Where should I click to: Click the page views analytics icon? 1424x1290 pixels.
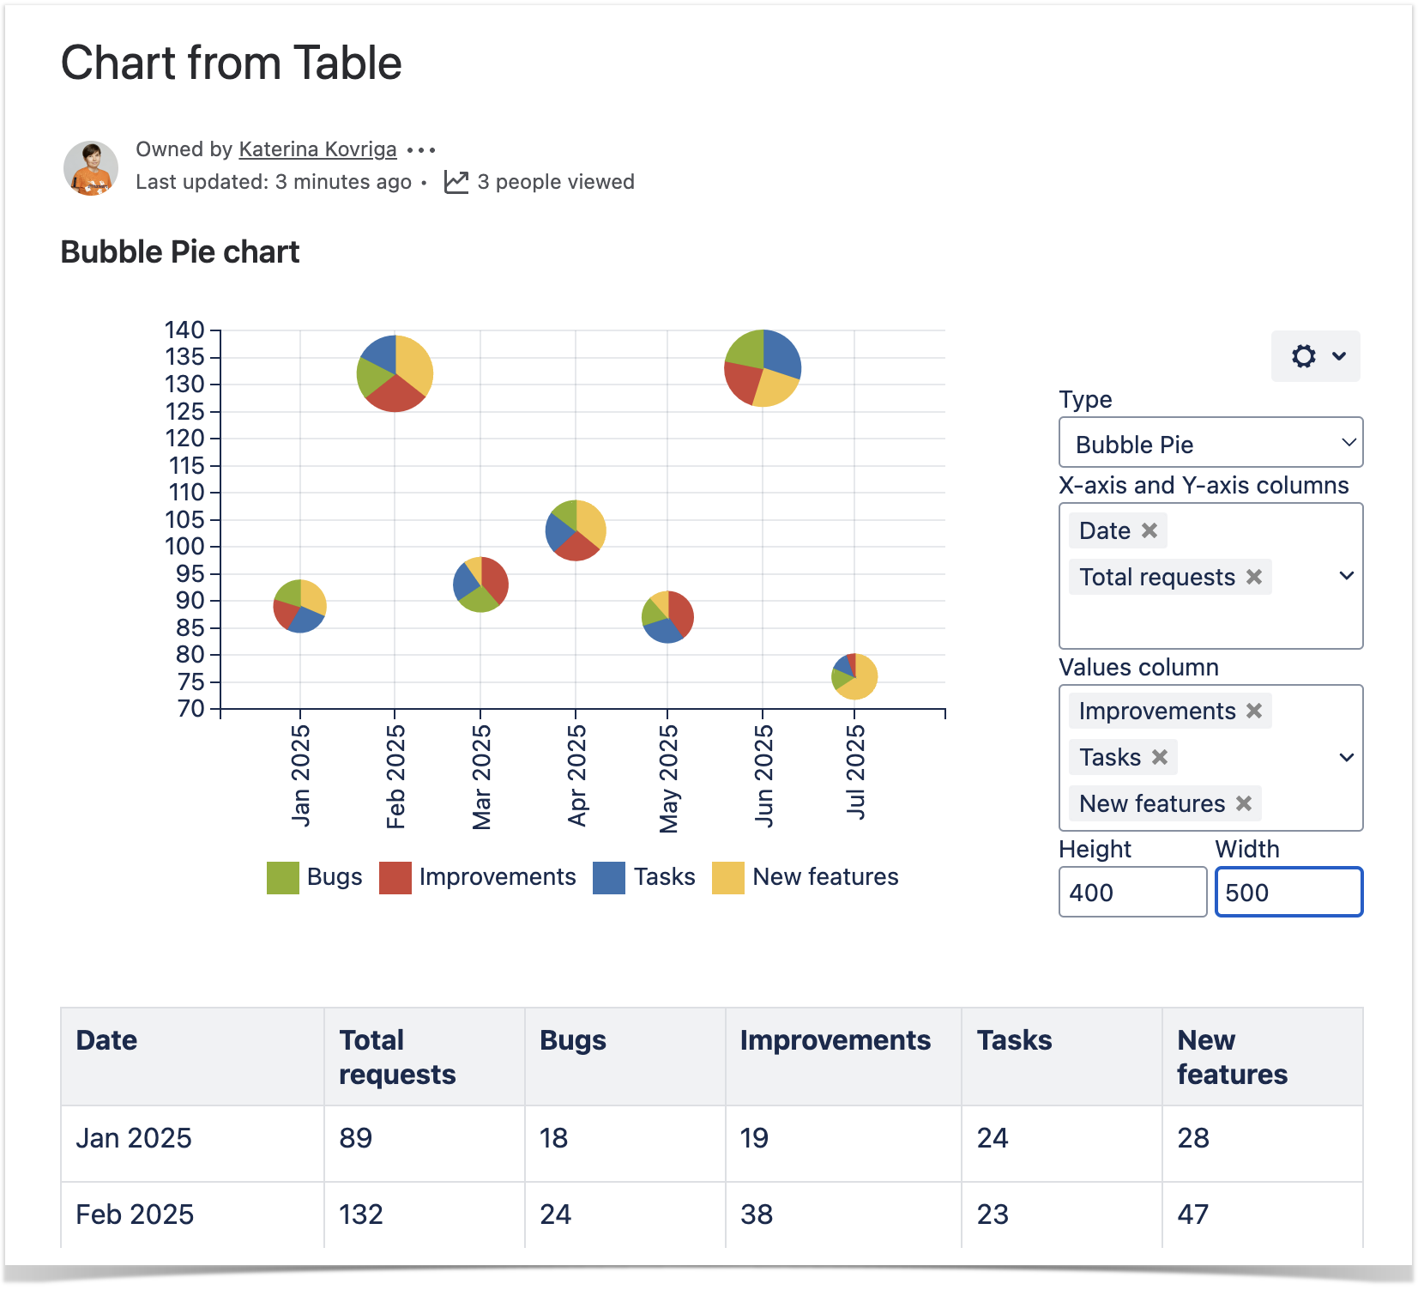coord(456,182)
